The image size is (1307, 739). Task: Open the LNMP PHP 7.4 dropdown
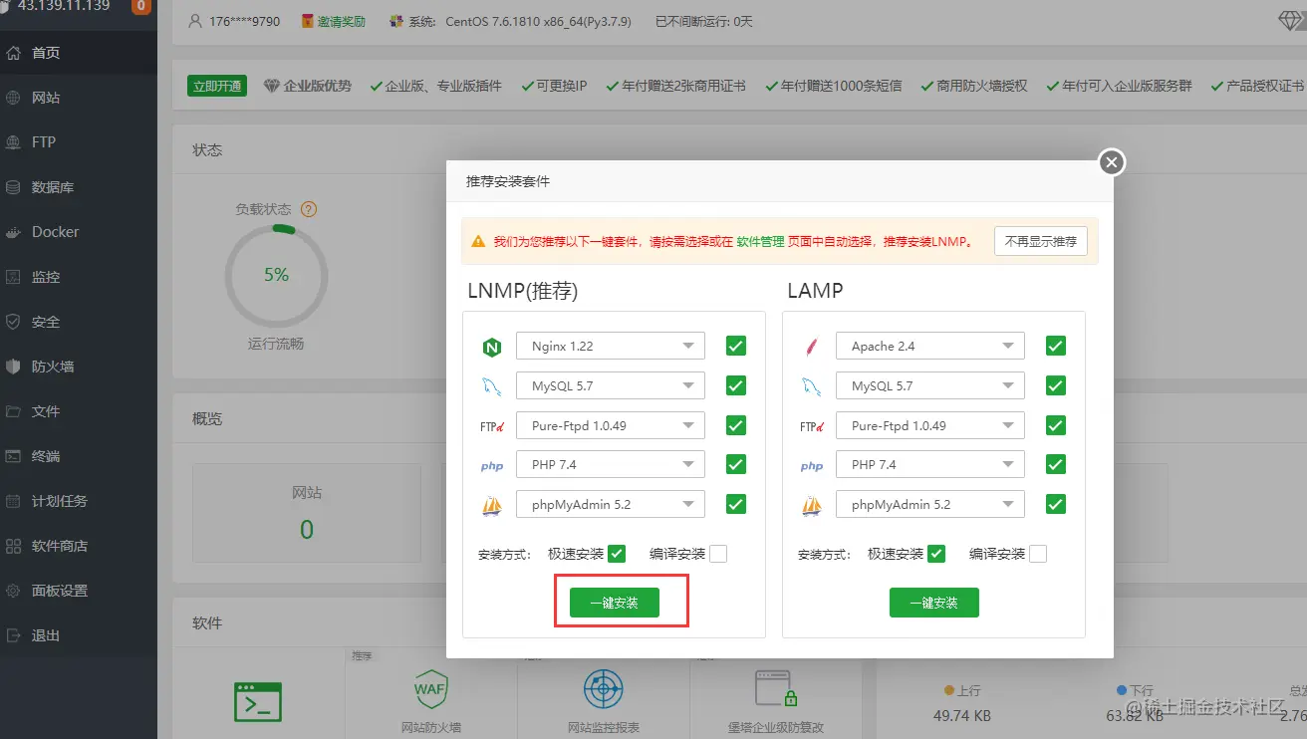click(x=611, y=464)
